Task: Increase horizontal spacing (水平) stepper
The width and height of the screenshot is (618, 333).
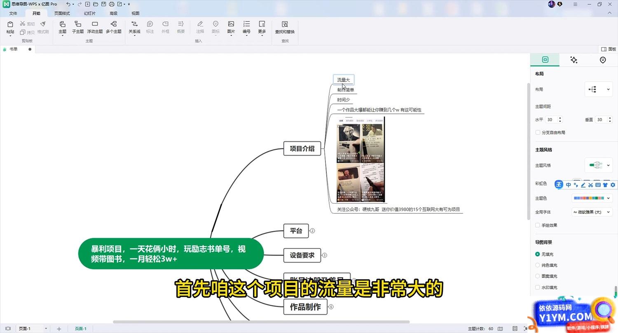Action: click(560, 118)
